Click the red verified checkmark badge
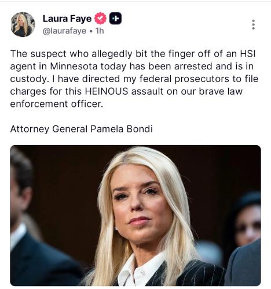Image resolution: width=271 pixels, height=289 pixels. [100, 18]
